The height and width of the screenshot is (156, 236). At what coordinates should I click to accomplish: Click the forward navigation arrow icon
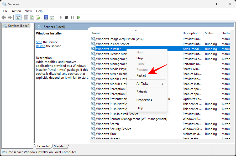click(x=10, y=17)
